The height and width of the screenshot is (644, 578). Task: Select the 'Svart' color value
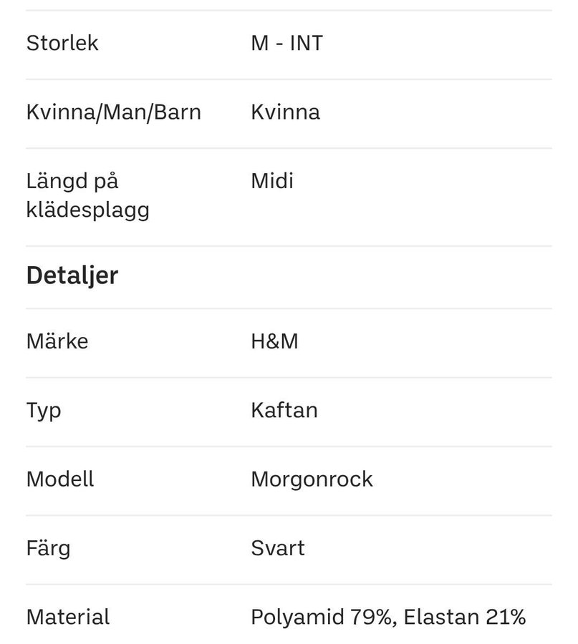coord(278,549)
